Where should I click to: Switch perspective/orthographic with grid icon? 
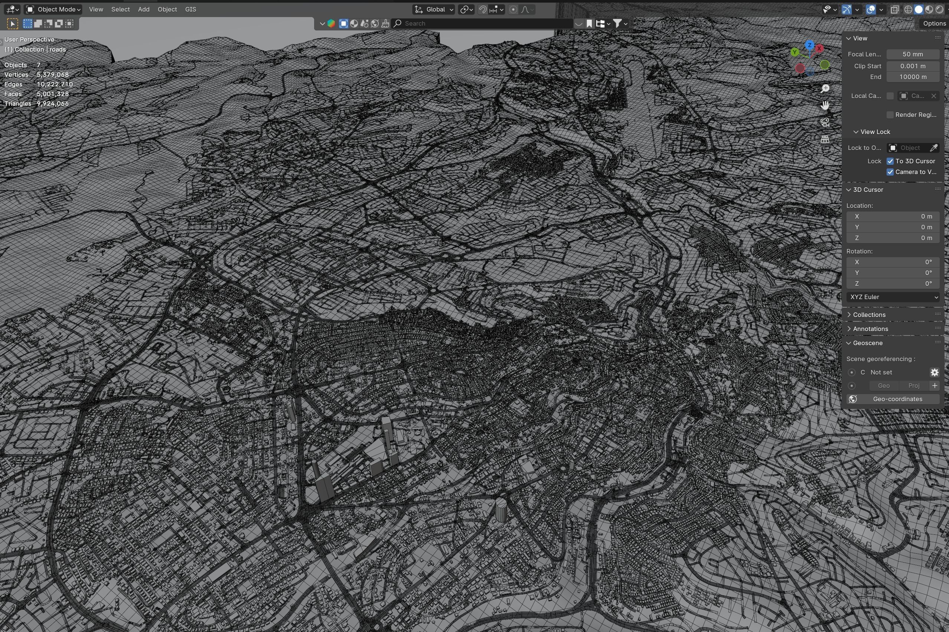[x=825, y=140]
